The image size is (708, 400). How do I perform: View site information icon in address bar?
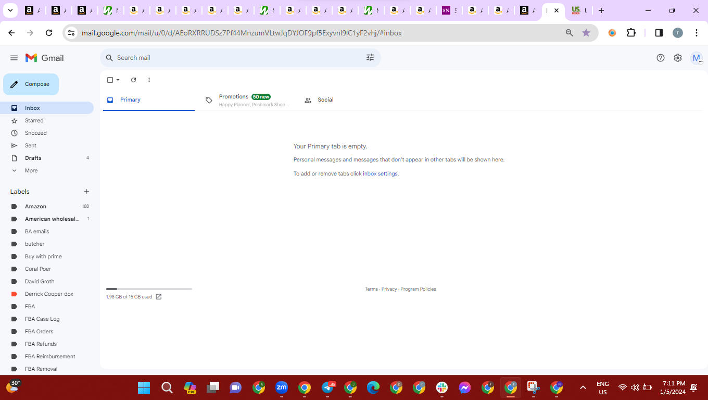point(71,33)
